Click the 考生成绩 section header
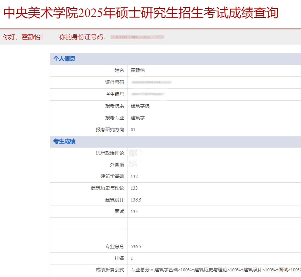Viewport: 301px width, 277px height. pyautogui.click(x=64, y=142)
